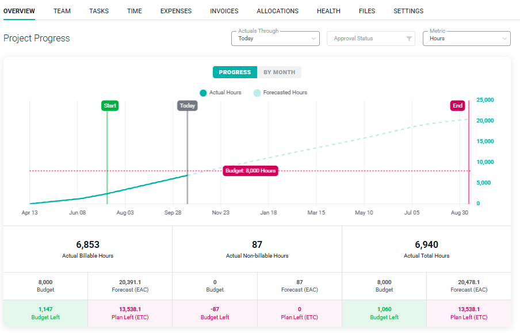520x333 pixels.
Task: Click the Actuals Through chevron arrow
Action: 313,39
